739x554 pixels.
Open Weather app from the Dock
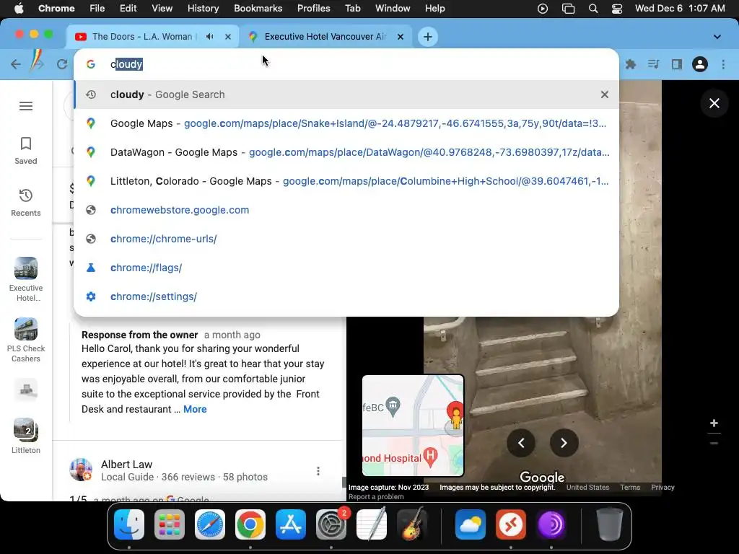pyautogui.click(x=471, y=524)
